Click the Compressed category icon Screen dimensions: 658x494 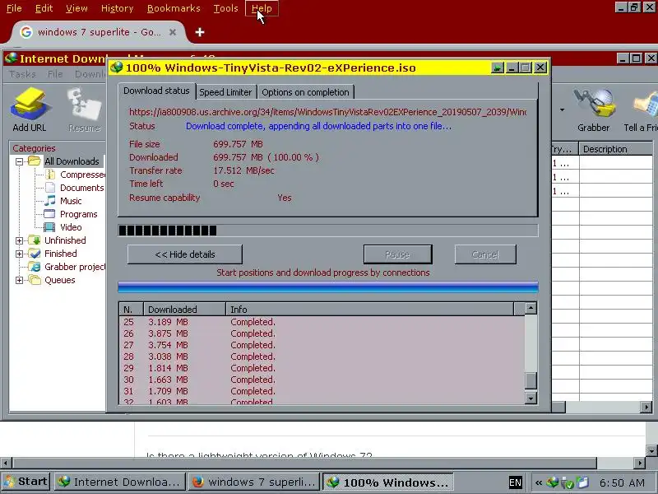click(50, 175)
